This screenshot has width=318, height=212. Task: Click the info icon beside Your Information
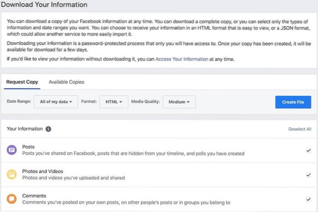(48, 129)
